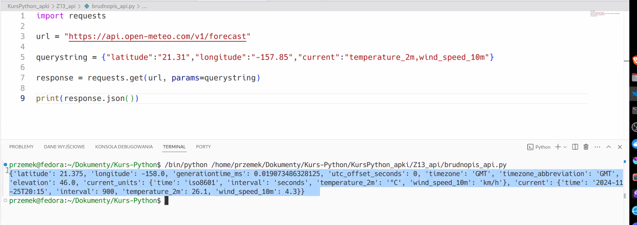The height and width of the screenshot is (225, 637).
Task: Click the 'querystring' variable on line 5
Action: (62, 57)
